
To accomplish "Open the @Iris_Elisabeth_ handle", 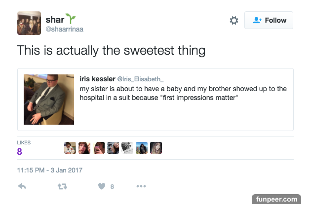I will (x=140, y=79).
